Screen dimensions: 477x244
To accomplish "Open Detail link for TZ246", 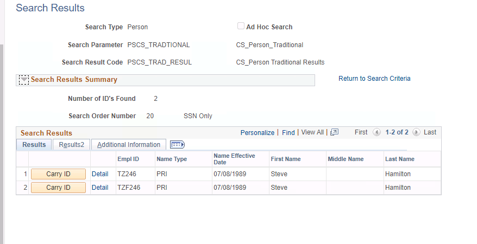I will tap(100, 174).
